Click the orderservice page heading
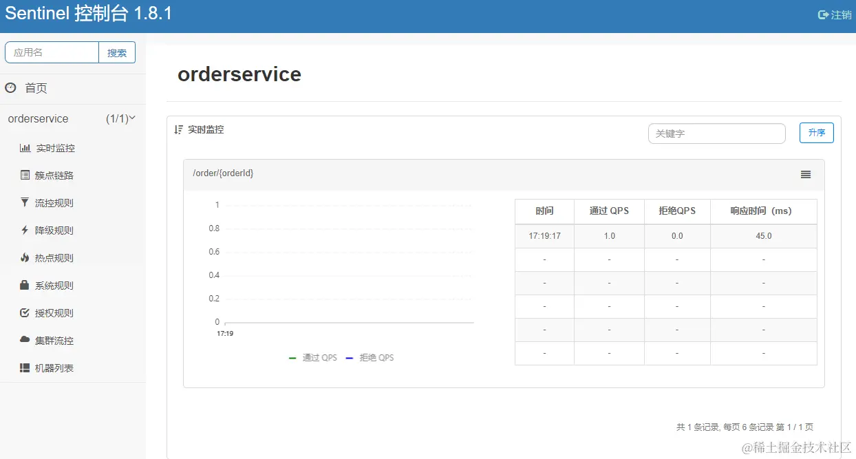The image size is (856, 459). [239, 74]
